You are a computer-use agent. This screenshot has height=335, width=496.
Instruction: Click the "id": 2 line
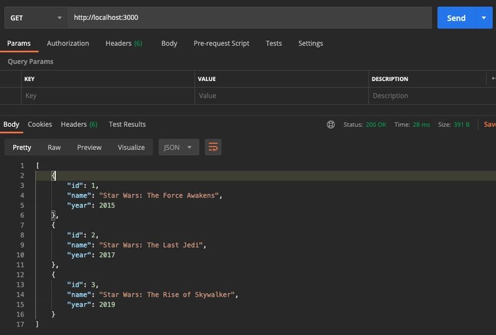(82, 235)
